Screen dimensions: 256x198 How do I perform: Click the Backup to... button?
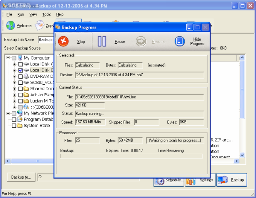pyautogui.click(x=21, y=177)
